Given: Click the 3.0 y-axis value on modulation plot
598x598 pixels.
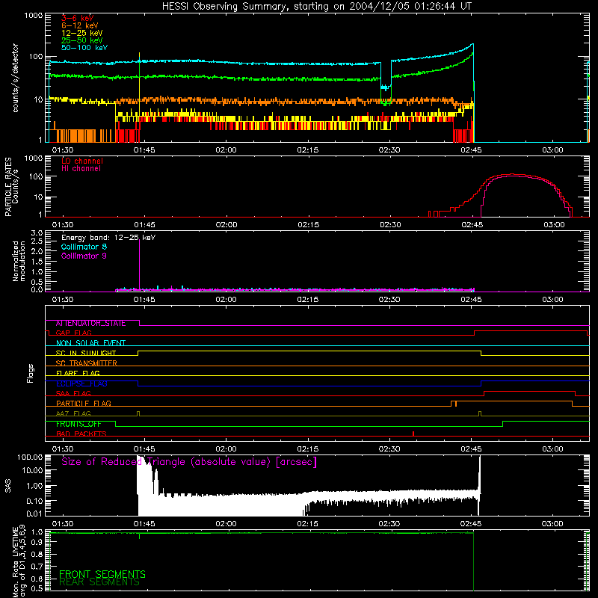Looking at the screenshot, I should tap(37, 233).
